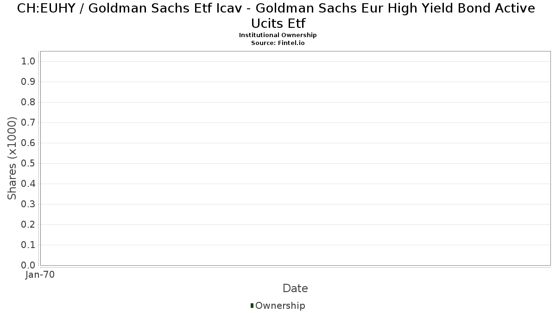Click the 0.5 y-axis tick label
The height and width of the screenshot is (313, 556).
pyautogui.click(x=29, y=163)
